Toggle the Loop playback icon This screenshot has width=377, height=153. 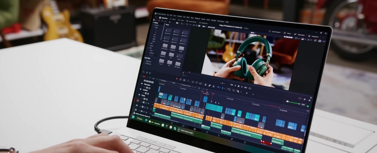pos(250,88)
